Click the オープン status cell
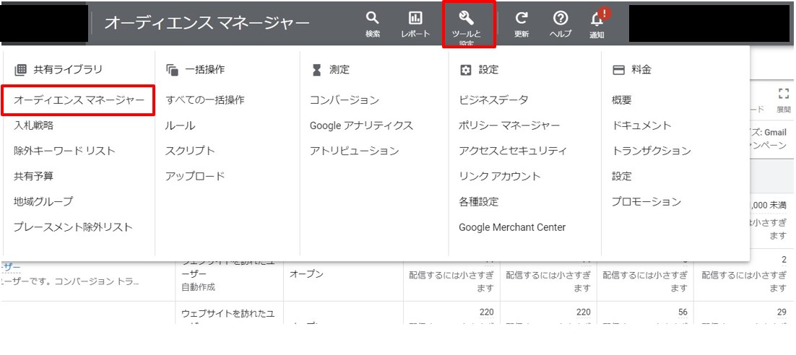This screenshot has width=796, height=355. pos(307,274)
